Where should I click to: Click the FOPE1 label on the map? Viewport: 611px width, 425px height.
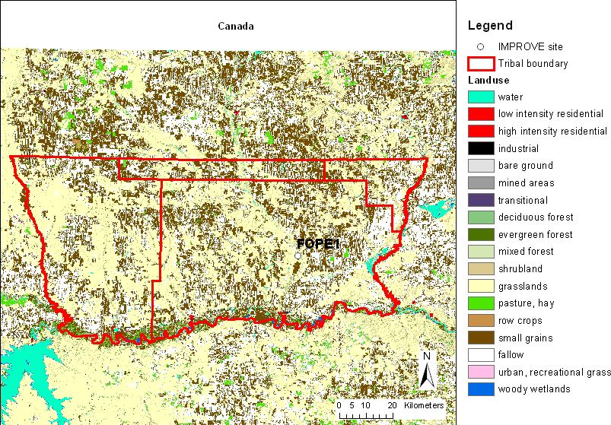click(318, 244)
